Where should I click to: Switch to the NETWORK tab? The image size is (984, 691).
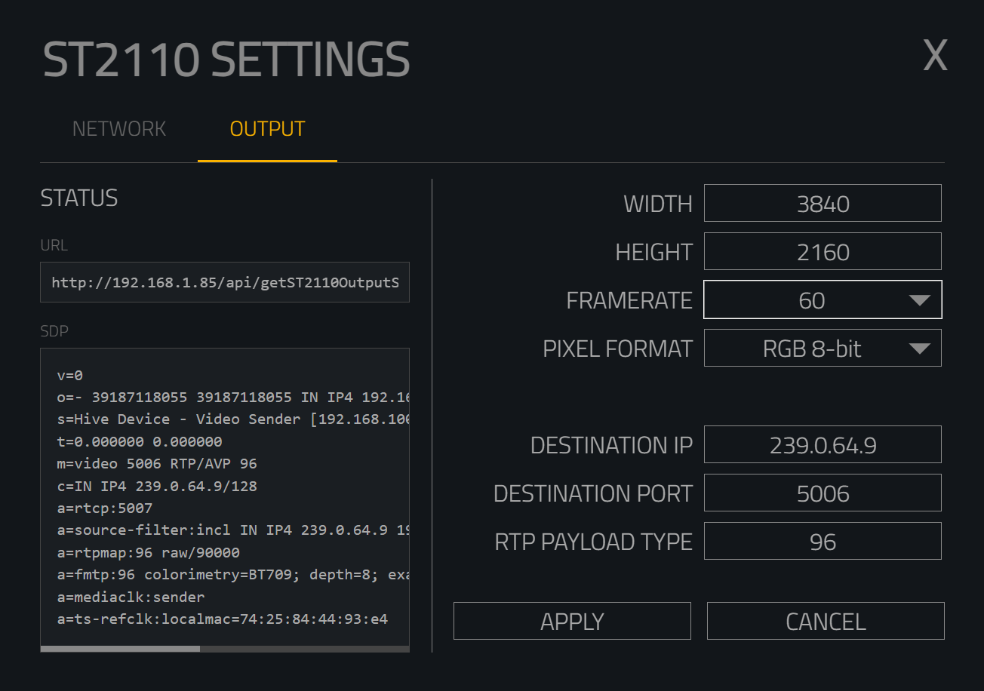119,129
